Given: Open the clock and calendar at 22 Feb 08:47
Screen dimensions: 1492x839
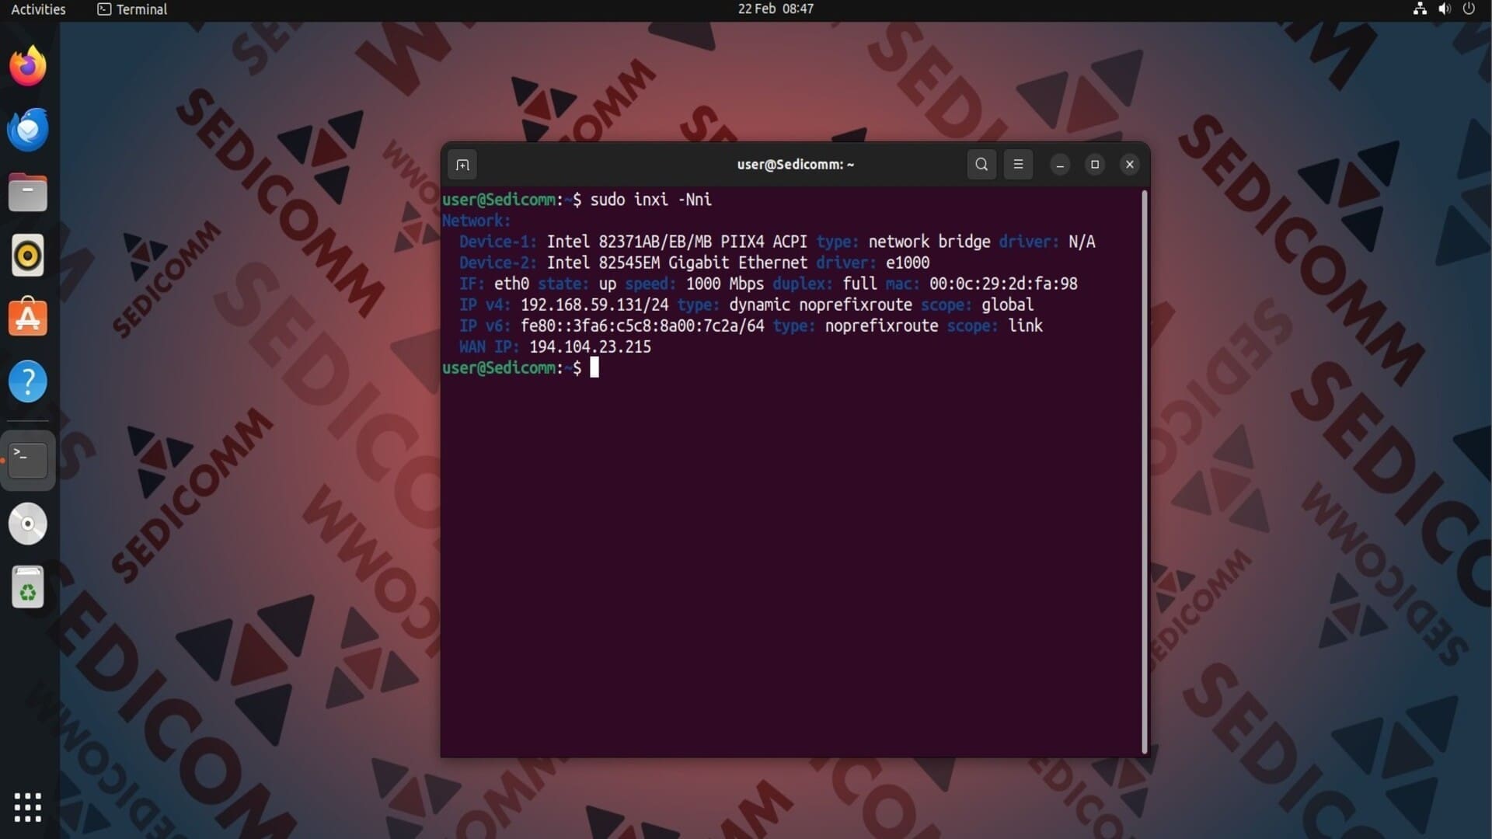Looking at the screenshot, I should coord(775,9).
